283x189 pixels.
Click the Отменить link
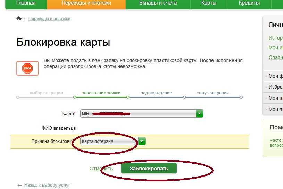tap(101, 169)
